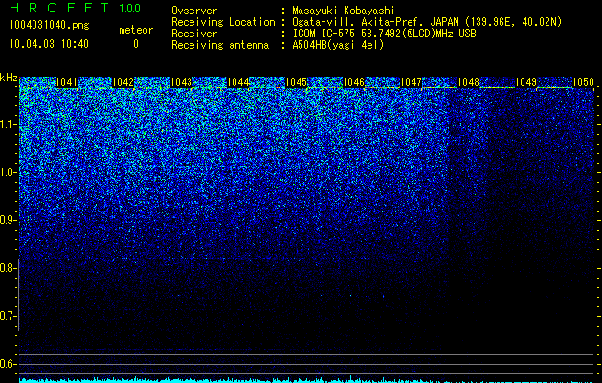Image resolution: width=602 pixels, height=383 pixels.
Task: Click the HROFFT 1.0.0 title text
Action: coord(76,8)
